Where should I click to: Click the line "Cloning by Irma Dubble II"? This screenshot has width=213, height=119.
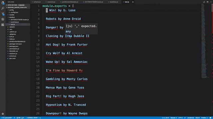[68, 36]
